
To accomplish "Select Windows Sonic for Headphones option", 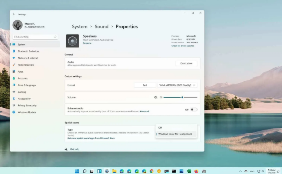I will click(175, 134).
